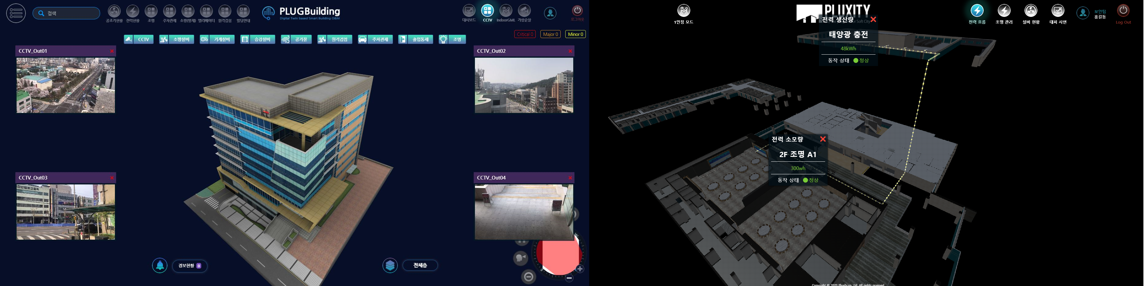Toggle the 기계설비 category button
The width and height of the screenshot is (1144, 286).
click(x=217, y=40)
